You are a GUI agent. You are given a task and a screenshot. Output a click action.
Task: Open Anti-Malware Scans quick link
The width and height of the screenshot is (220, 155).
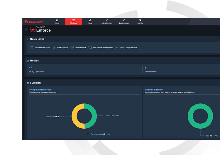(40, 48)
